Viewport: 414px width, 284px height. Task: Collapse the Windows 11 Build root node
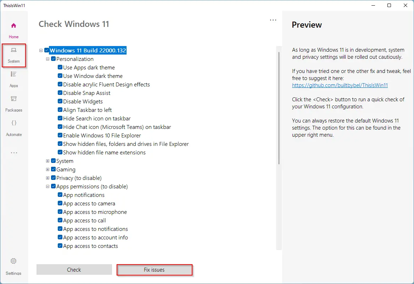[41, 50]
